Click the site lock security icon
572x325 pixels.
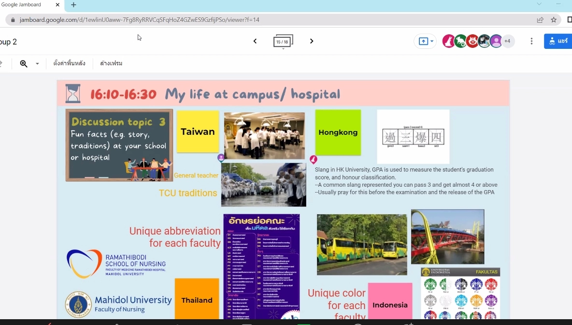(x=13, y=20)
